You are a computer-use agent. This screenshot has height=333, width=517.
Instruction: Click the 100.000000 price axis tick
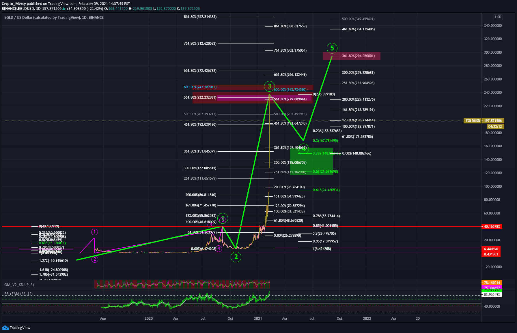click(493, 187)
